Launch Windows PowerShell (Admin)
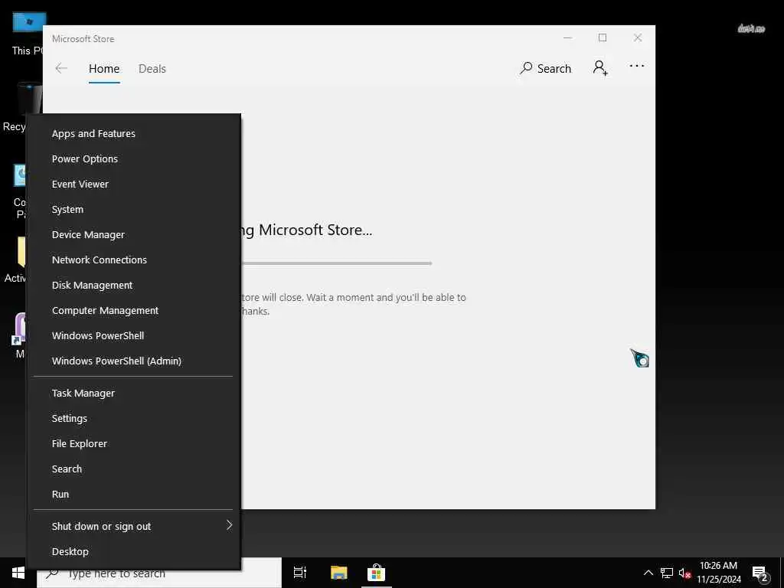This screenshot has width=784, height=588. [133, 361]
